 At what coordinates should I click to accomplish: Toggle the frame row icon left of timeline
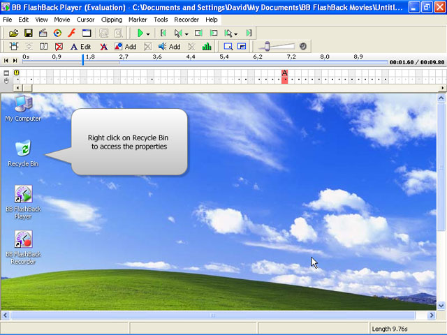6,73
